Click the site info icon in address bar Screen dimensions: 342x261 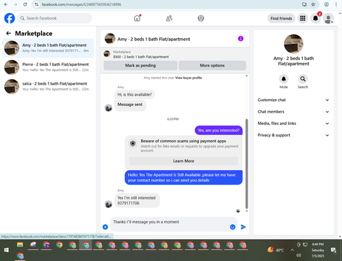click(36, 4)
